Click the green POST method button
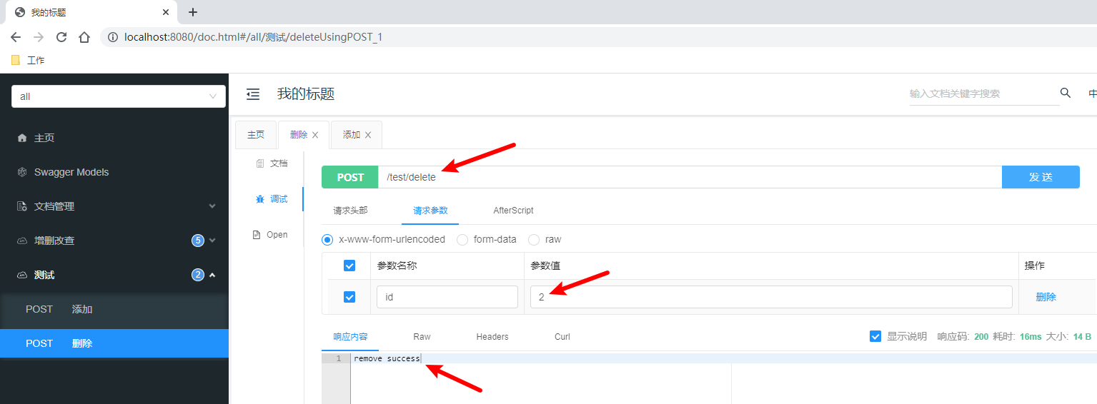Image resolution: width=1097 pixels, height=404 pixels. point(350,177)
